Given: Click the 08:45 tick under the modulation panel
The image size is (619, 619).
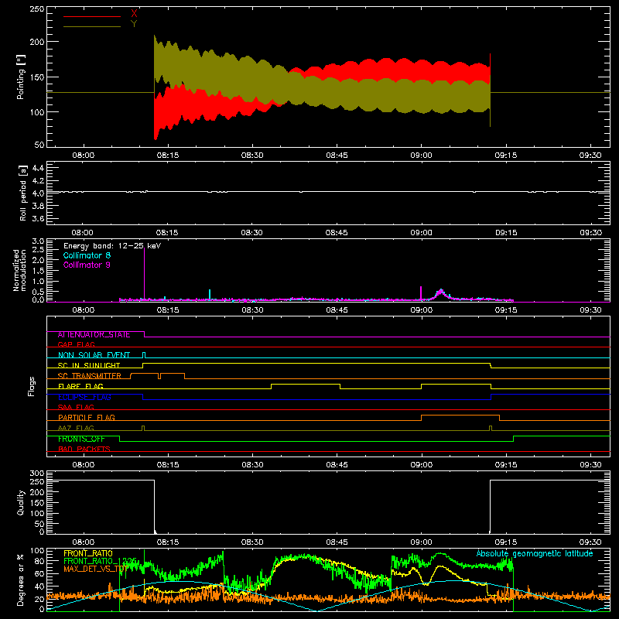Looking at the screenshot, I should [337, 310].
